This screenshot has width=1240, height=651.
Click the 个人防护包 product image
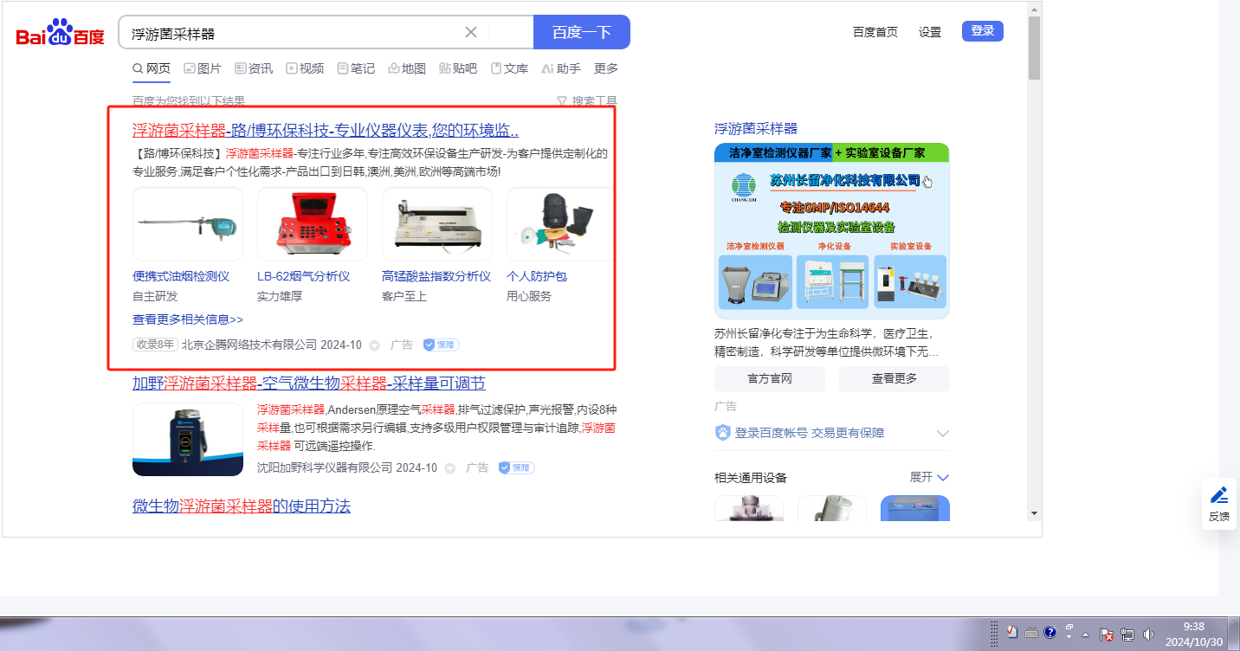(x=559, y=224)
